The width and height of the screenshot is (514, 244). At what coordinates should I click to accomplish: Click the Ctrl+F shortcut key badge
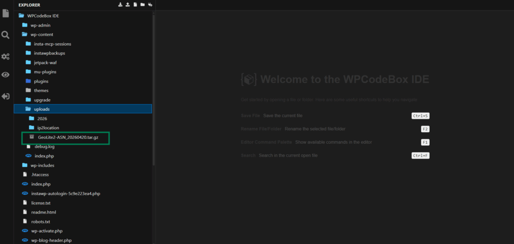421,156
